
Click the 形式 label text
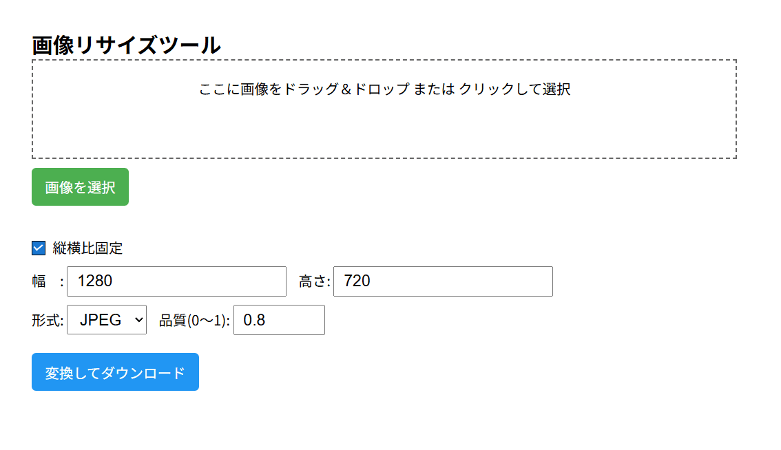click(47, 320)
